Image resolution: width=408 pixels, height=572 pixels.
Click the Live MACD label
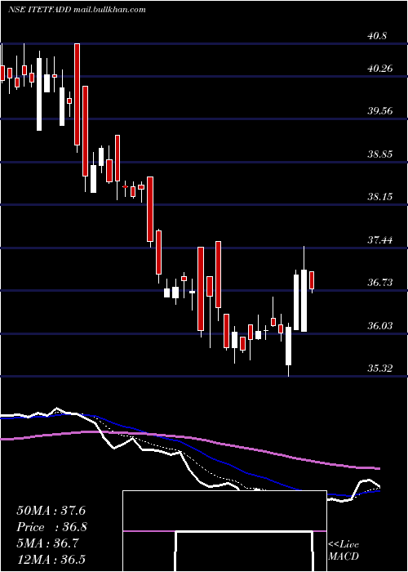344,550
